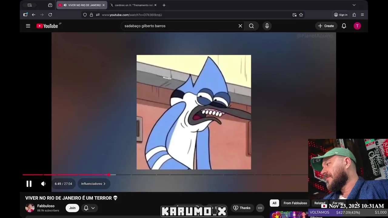Click the 88.9k subscribers text
388x218 pixels.
(x=48, y=210)
